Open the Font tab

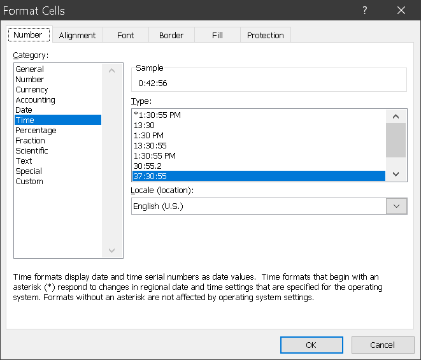125,35
